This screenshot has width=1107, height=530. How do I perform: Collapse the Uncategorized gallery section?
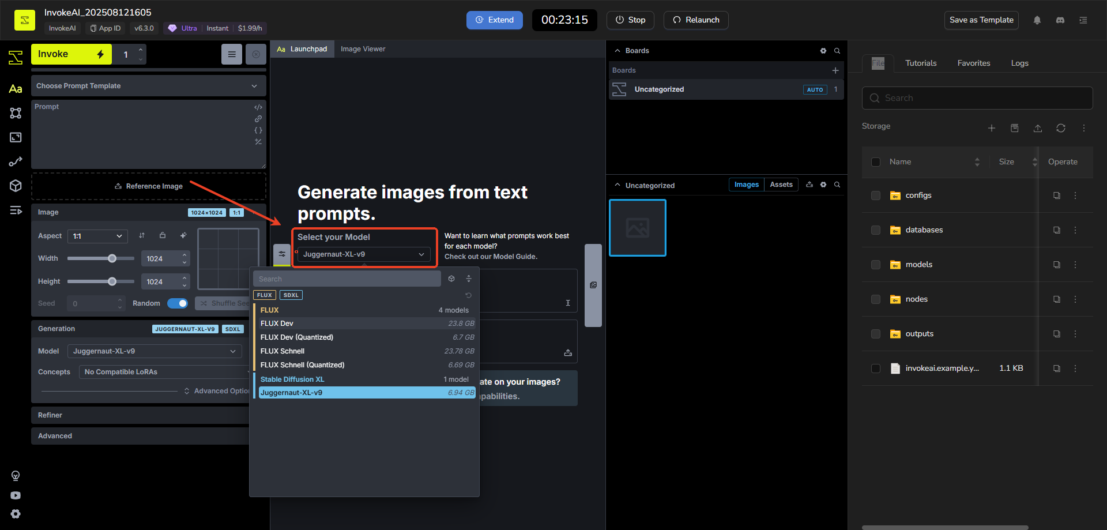click(617, 185)
